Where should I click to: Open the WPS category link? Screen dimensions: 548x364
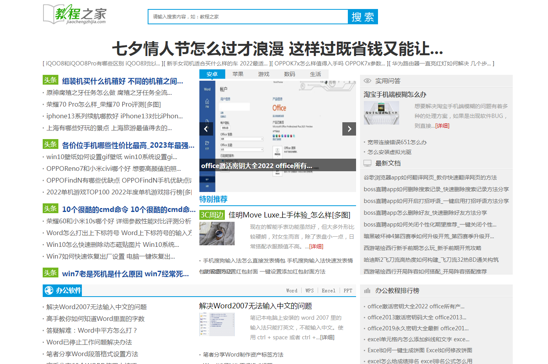tap(309, 291)
